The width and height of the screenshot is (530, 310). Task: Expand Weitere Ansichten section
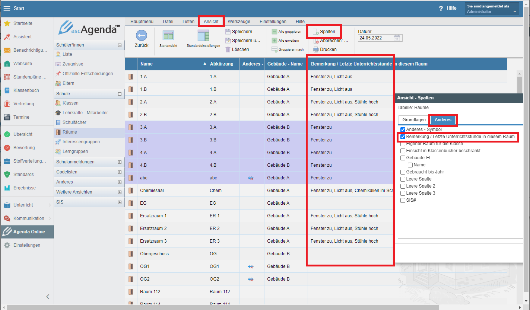120,192
